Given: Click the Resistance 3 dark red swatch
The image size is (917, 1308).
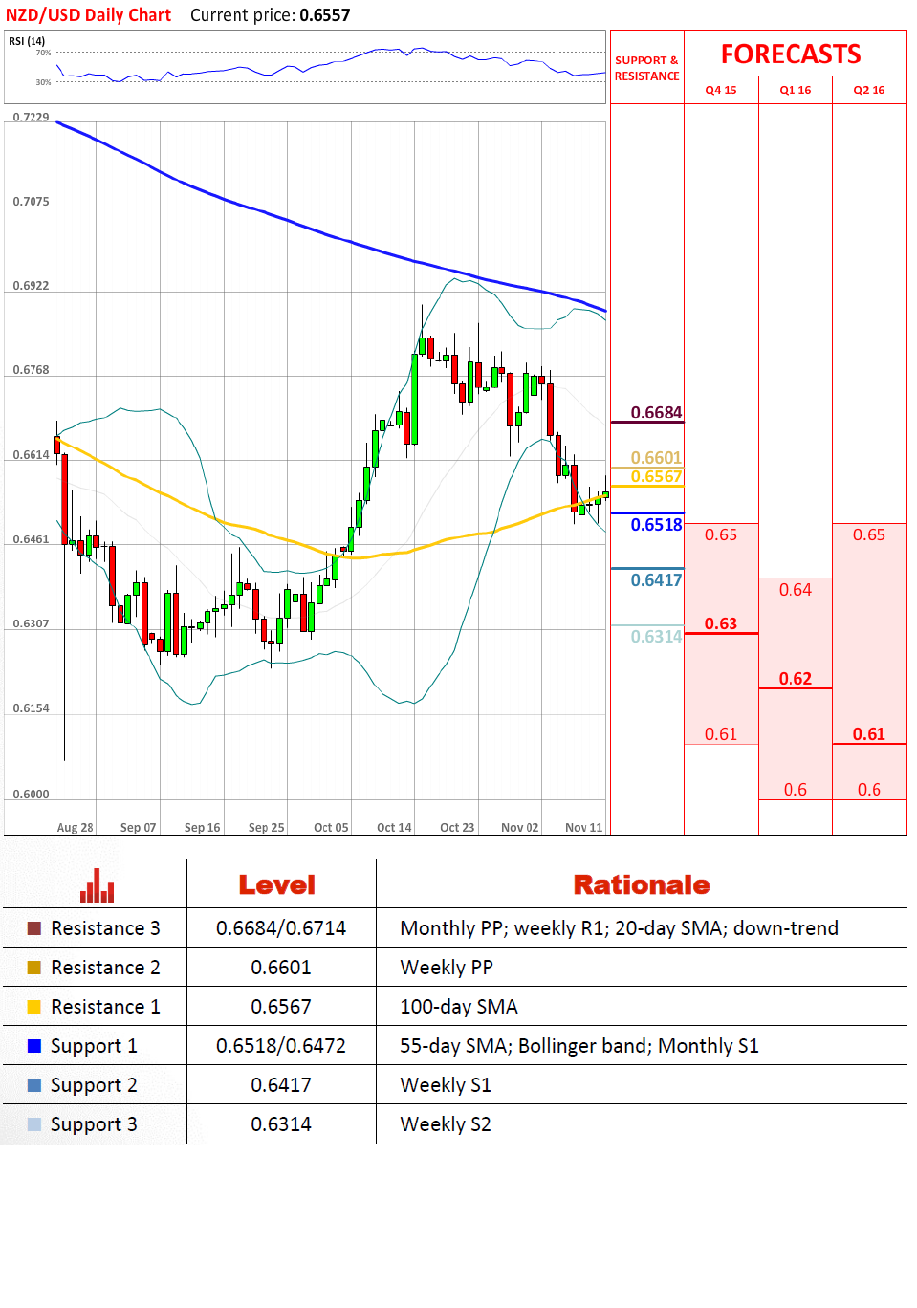Looking at the screenshot, I should 34,928.
